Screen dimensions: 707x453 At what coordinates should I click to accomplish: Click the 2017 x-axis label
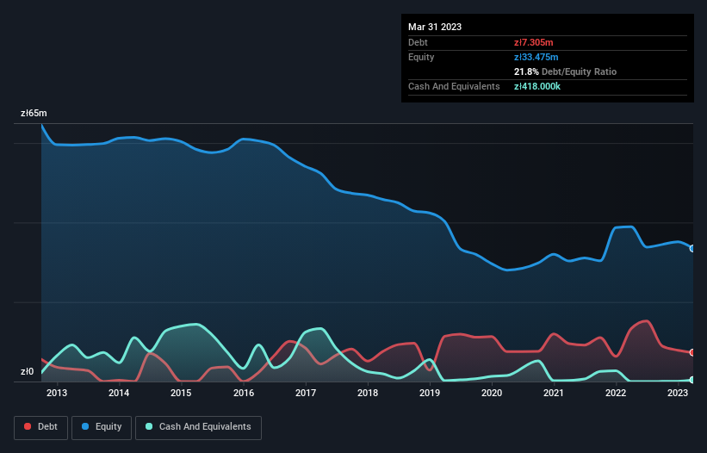306,393
